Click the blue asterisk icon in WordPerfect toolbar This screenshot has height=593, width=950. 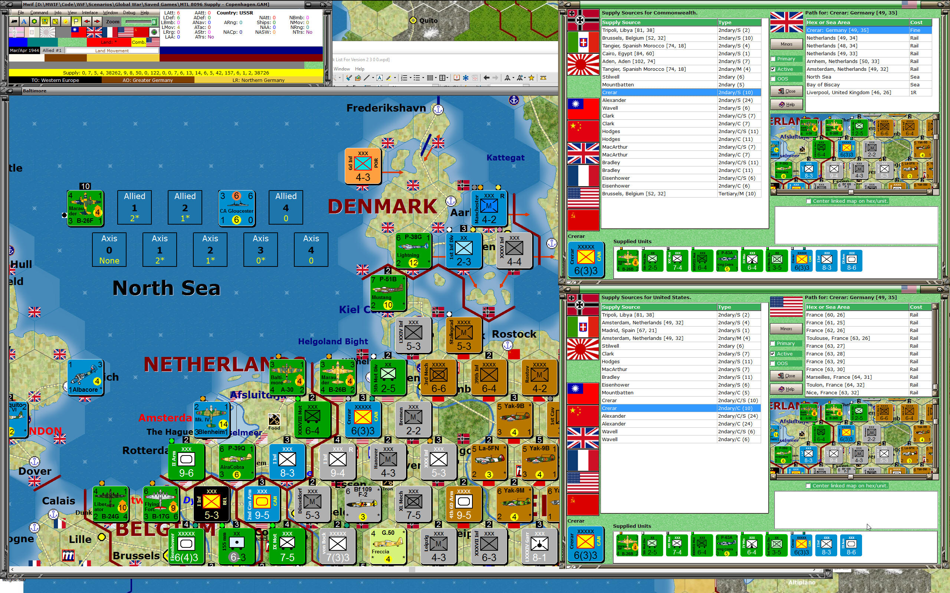(x=466, y=78)
